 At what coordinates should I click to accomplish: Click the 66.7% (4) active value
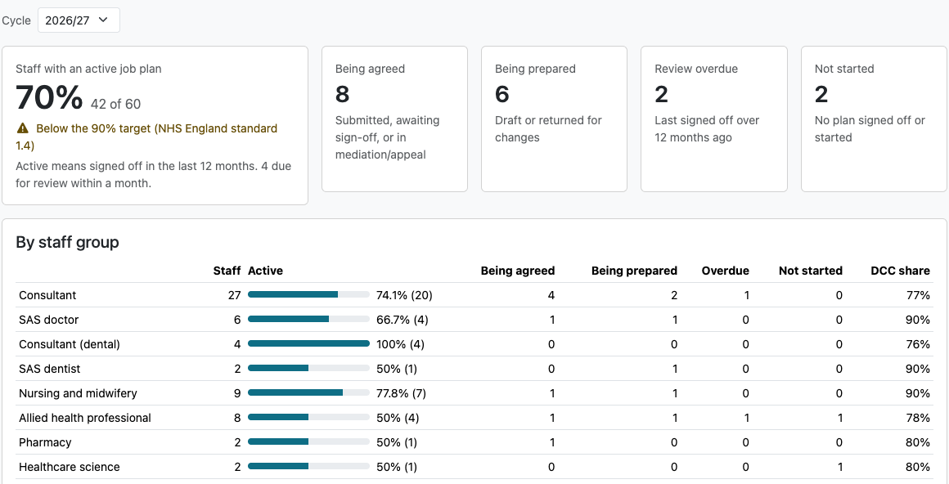coord(403,320)
